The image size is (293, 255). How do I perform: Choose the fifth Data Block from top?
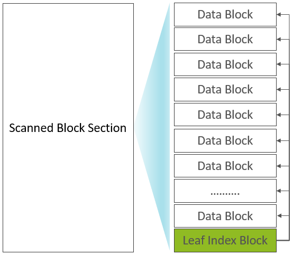pyautogui.click(x=225, y=115)
